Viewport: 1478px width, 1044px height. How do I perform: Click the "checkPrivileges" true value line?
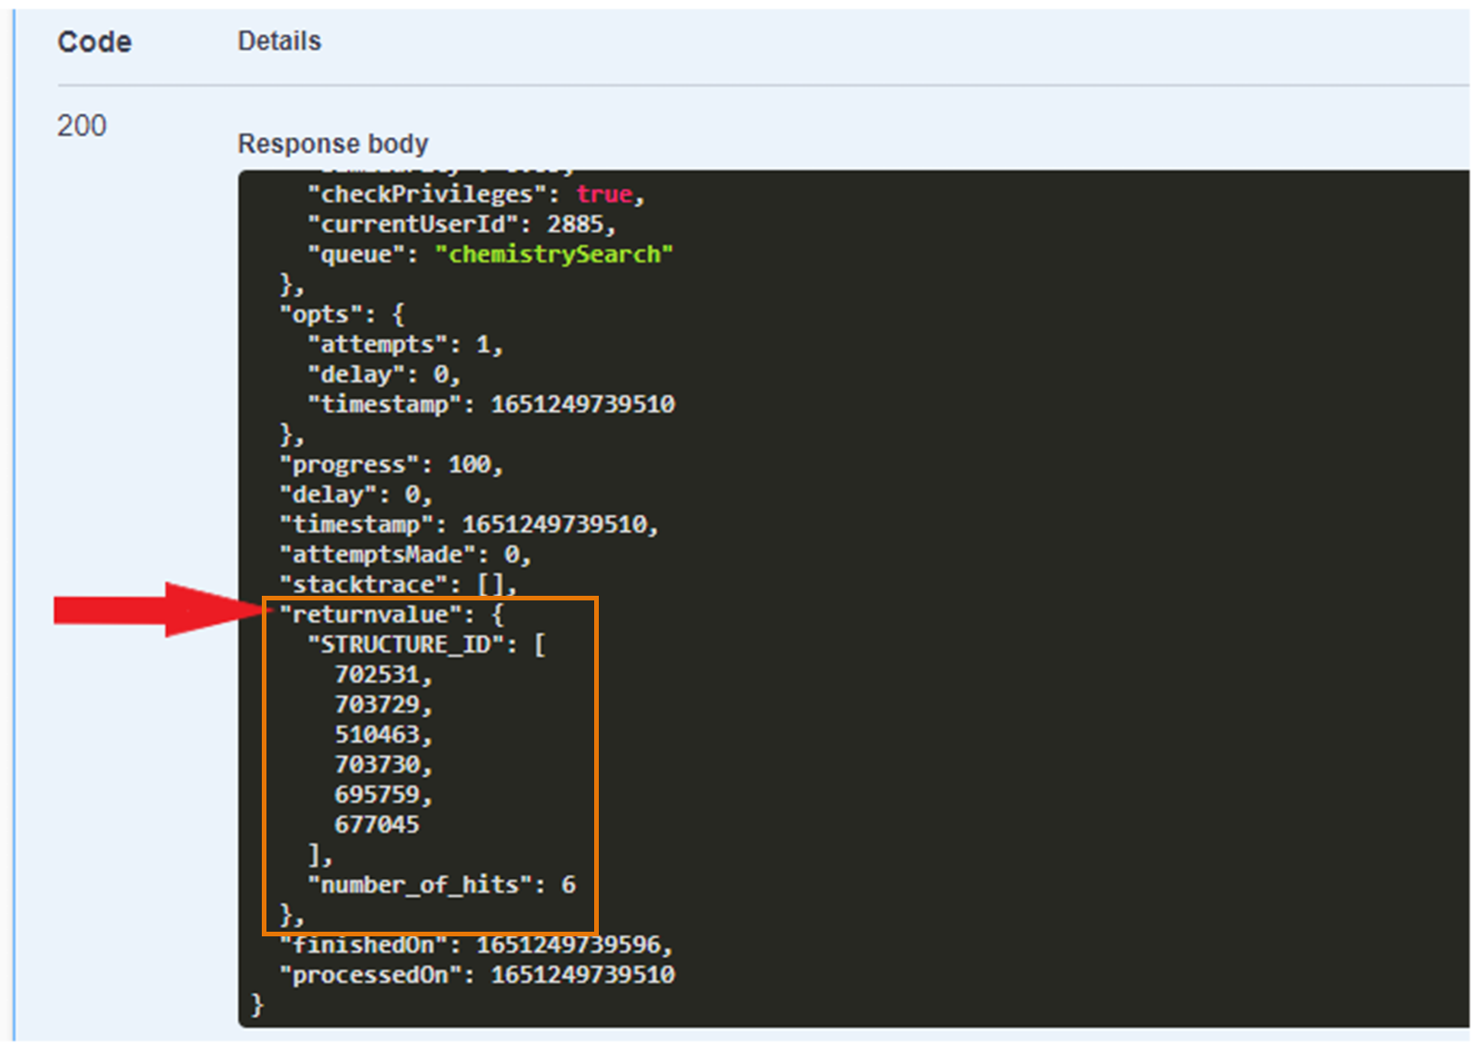pyautogui.click(x=476, y=194)
